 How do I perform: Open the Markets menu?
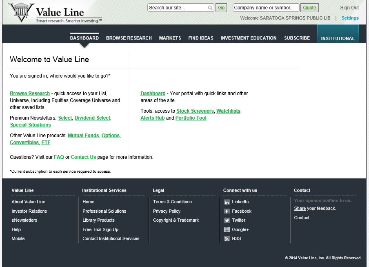170,38
